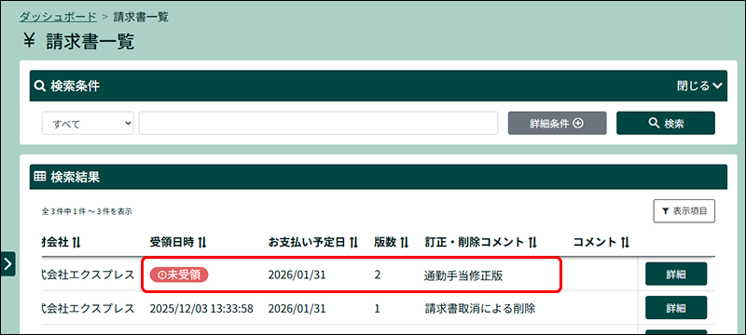Sort by 版数 column arrows
The height and width of the screenshot is (335, 746).
click(x=405, y=243)
